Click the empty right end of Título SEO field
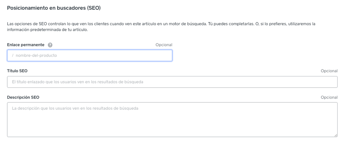 click(x=312, y=82)
